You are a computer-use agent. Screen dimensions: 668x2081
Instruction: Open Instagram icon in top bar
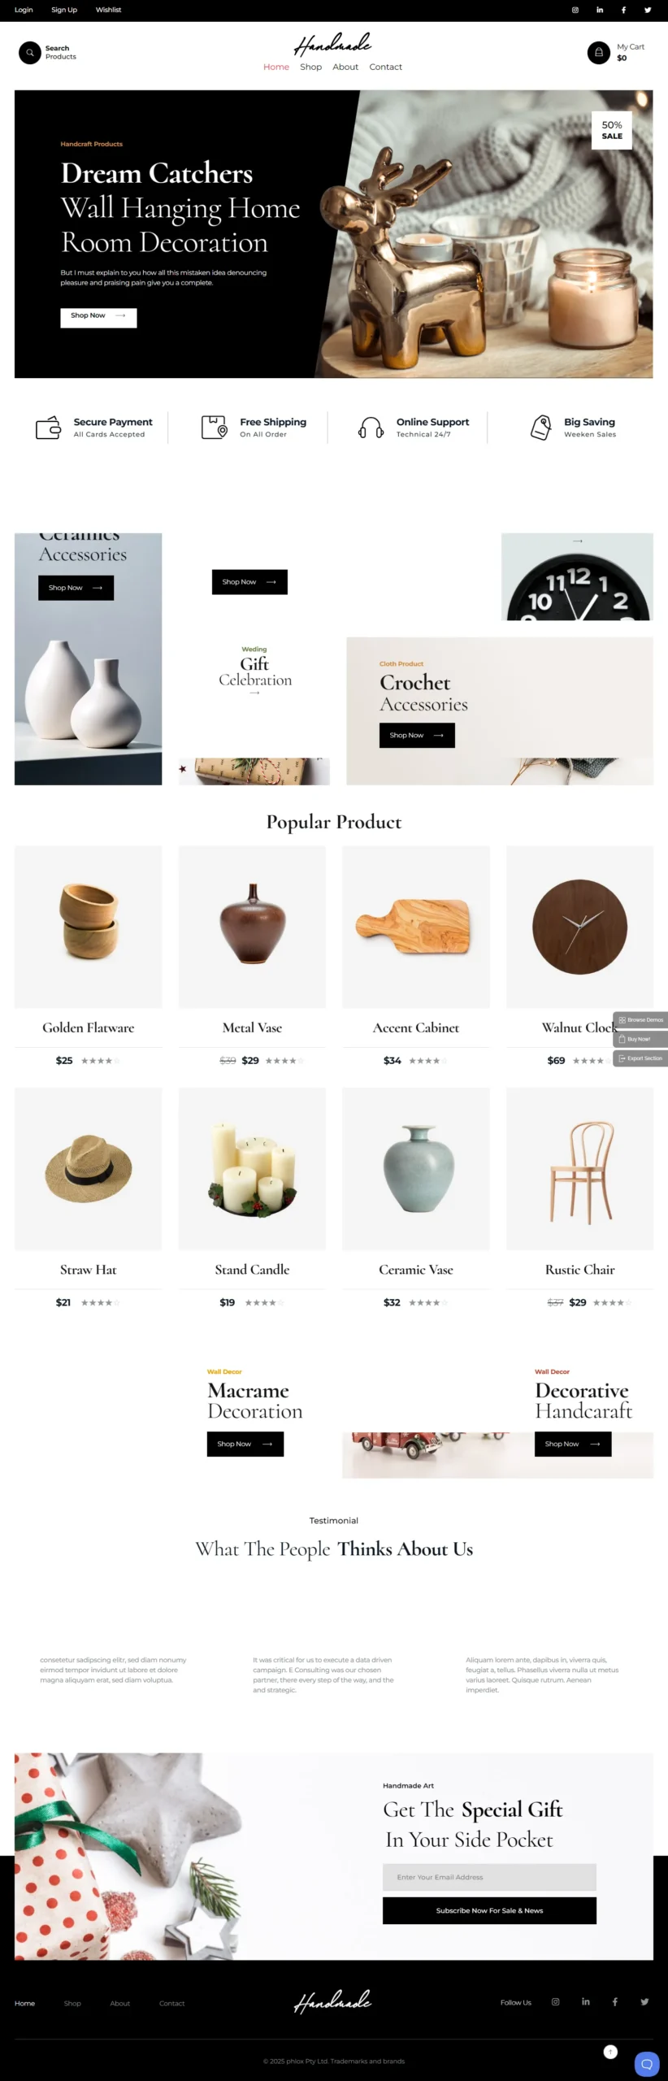575,10
